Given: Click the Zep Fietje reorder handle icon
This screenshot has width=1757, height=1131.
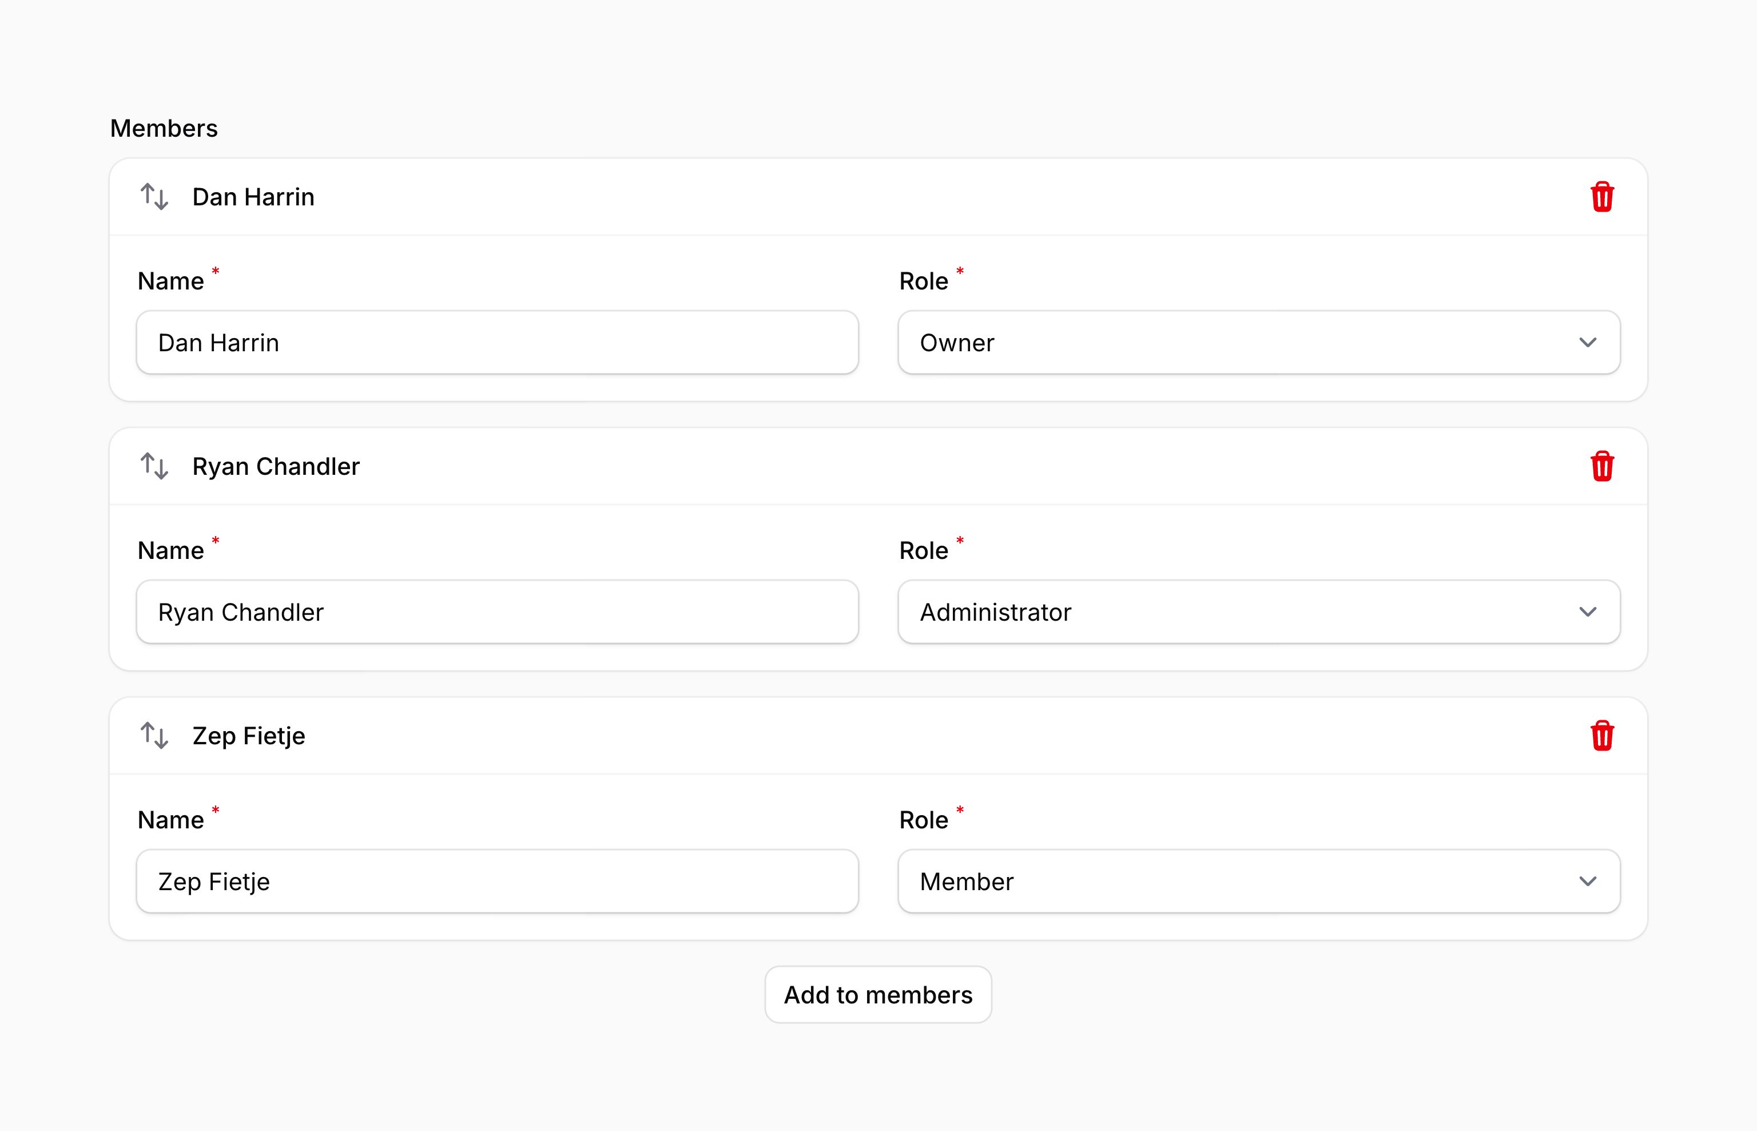Looking at the screenshot, I should pos(154,736).
